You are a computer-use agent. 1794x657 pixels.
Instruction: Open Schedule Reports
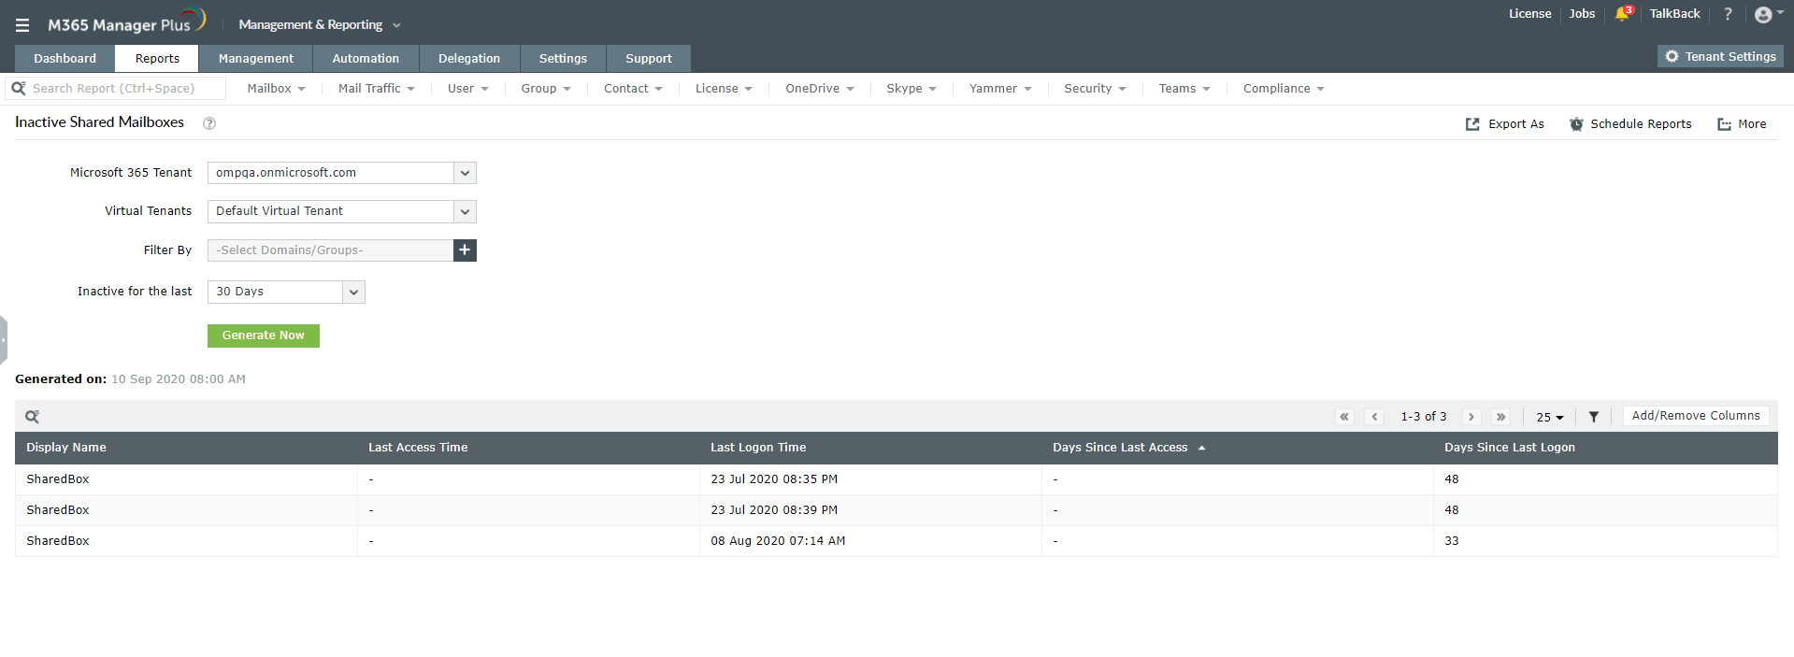pos(1630,124)
